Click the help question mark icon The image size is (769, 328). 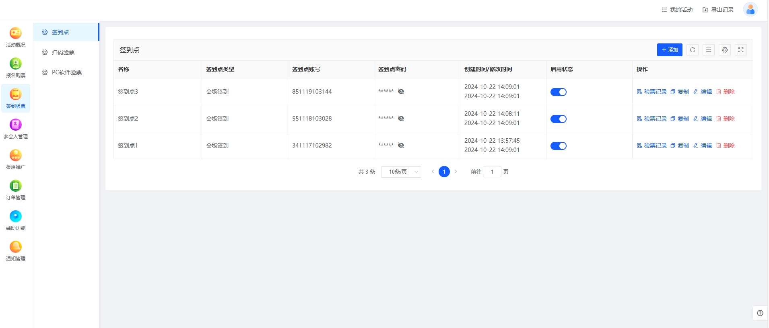coord(760,313)
